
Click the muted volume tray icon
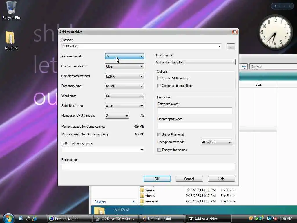(x=275, y=218)
